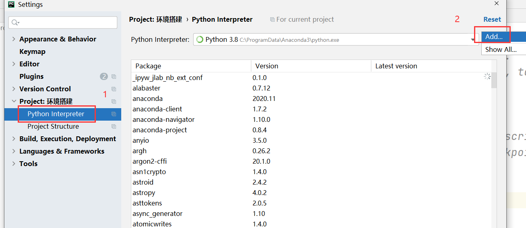Click the project-level icon beside Project Structure
The height and width of the screenshot is (228, 526).
tap(114, 126)
